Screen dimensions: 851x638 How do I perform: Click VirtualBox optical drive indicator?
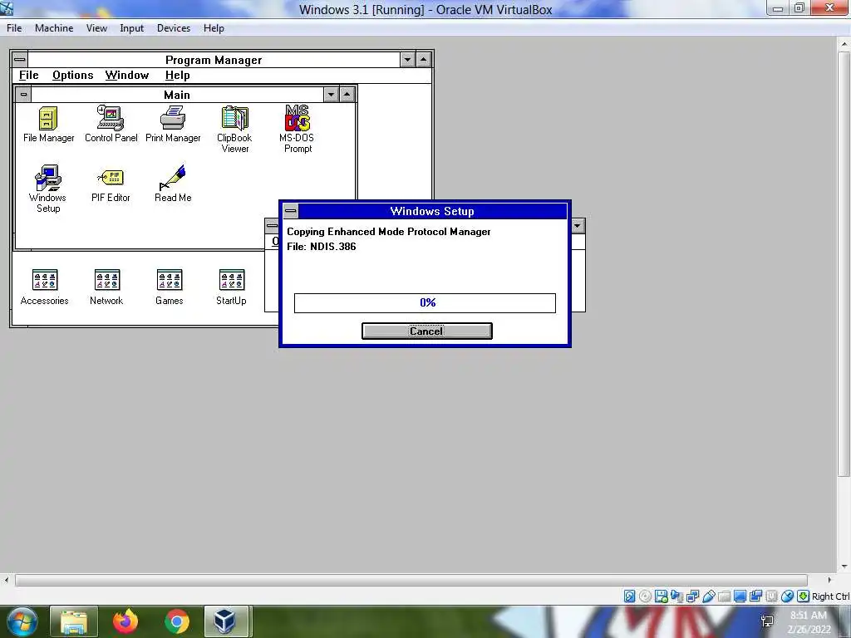645,596
